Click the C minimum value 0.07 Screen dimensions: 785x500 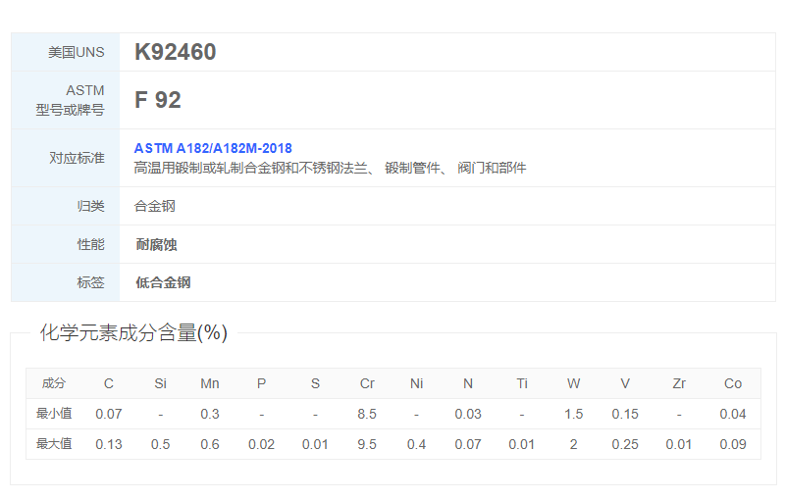pos(109,414)
